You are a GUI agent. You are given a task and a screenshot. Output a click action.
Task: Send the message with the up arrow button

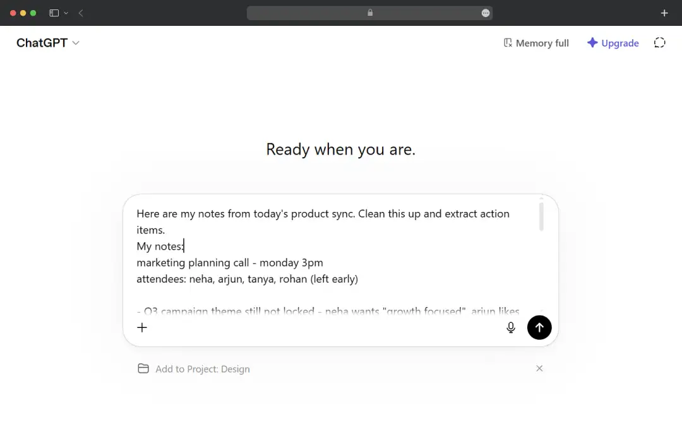[x=539, y=327]
